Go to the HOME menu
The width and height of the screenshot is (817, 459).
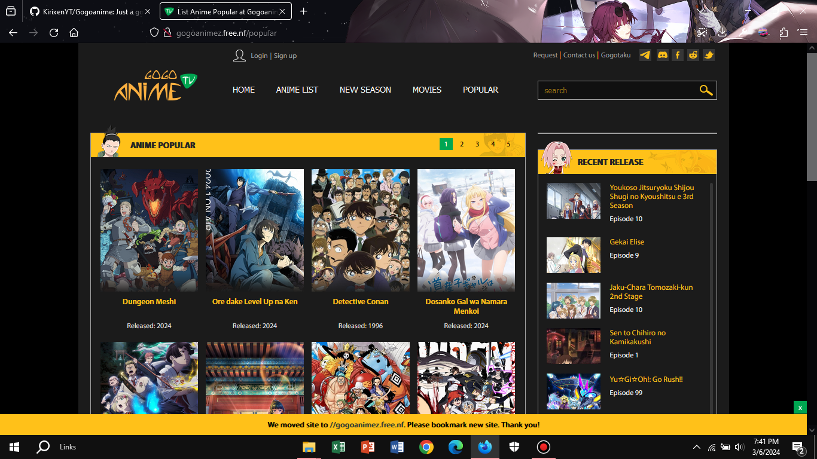(243, 90)
